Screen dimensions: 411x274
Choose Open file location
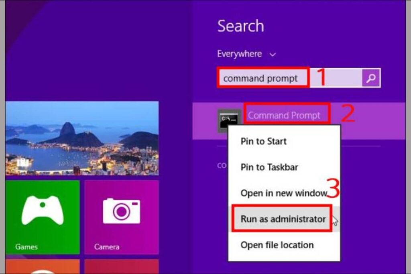click(277, 245)
